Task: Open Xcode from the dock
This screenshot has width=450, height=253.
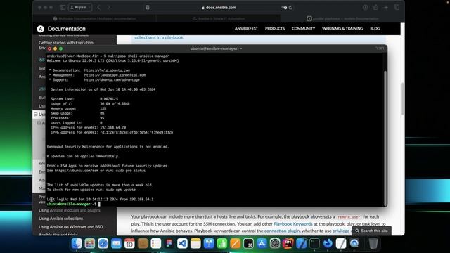Action: (x=301, y=244)
